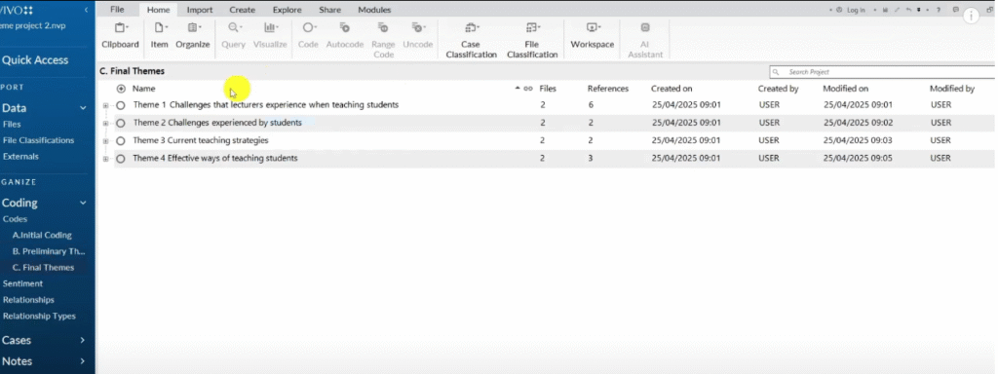The height and width of the screenshot is (374, 998).
Task: Open the feedback speech bubble icon
Action: [956, 10]
